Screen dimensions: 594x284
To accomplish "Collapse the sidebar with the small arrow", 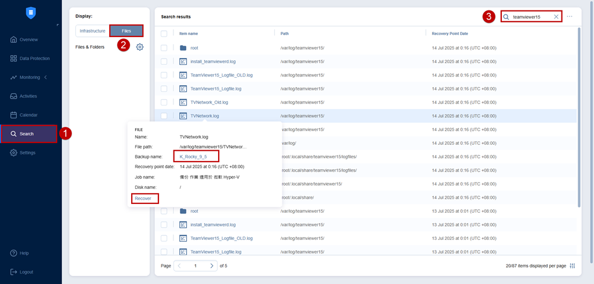I will (57, 25).
